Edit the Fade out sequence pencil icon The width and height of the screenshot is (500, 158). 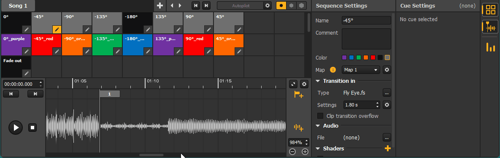point(27,74)
